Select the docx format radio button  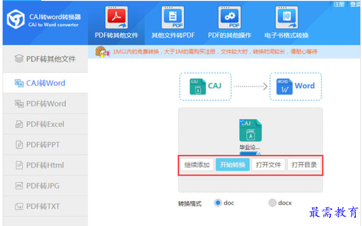pos(272,203)
